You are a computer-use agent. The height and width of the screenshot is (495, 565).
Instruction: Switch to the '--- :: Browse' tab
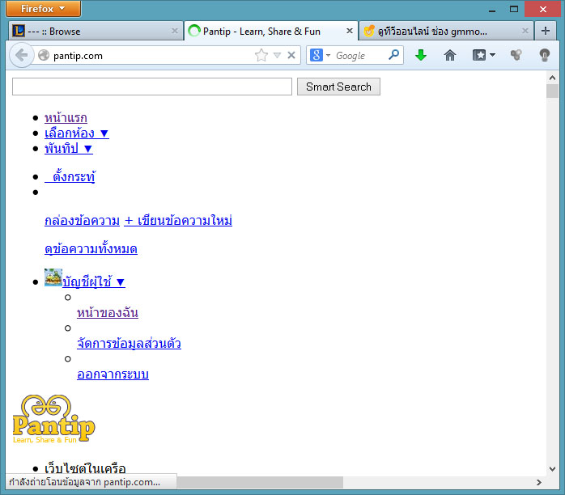pyautogui.click(x=96, y=32)
